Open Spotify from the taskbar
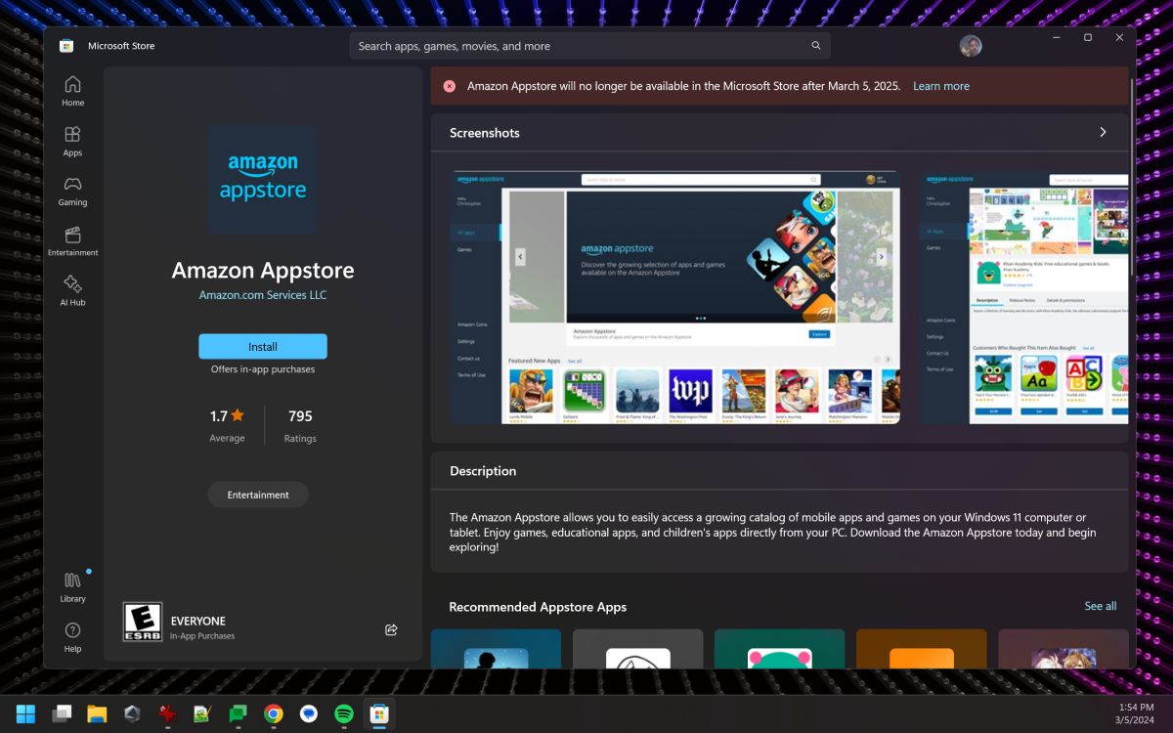Viewport: 1173px width, 733px height. coord(343,713)
